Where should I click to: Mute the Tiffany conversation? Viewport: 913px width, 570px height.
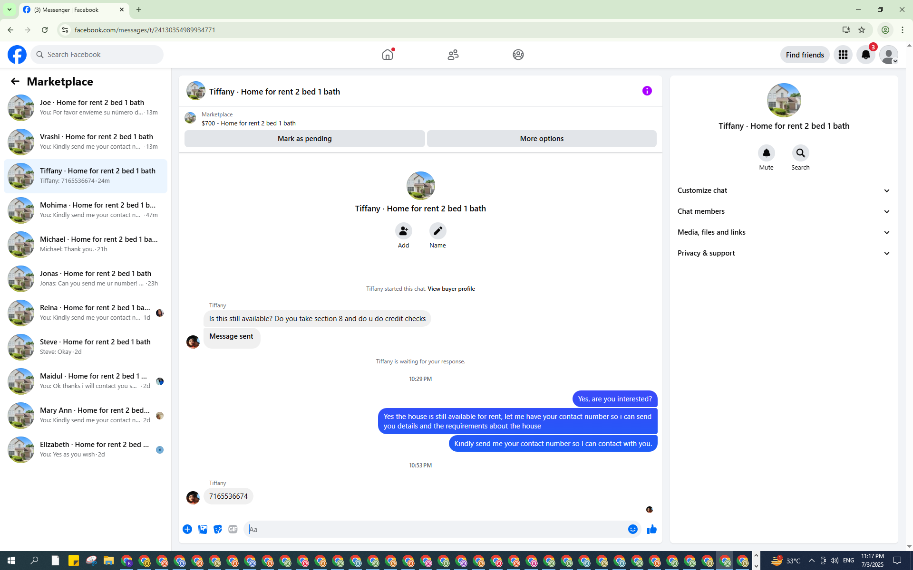click(x=766, y=153)
